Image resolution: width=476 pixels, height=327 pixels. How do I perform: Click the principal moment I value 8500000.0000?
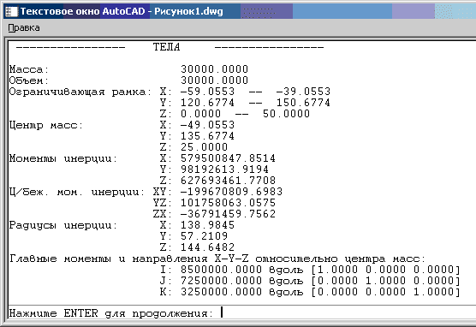coord(221,270)
